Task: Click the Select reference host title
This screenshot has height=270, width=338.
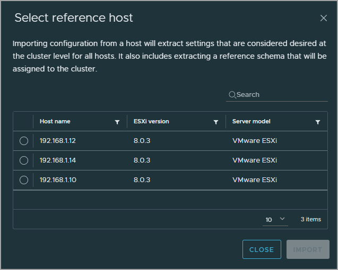Action: [x=74, y=17]
